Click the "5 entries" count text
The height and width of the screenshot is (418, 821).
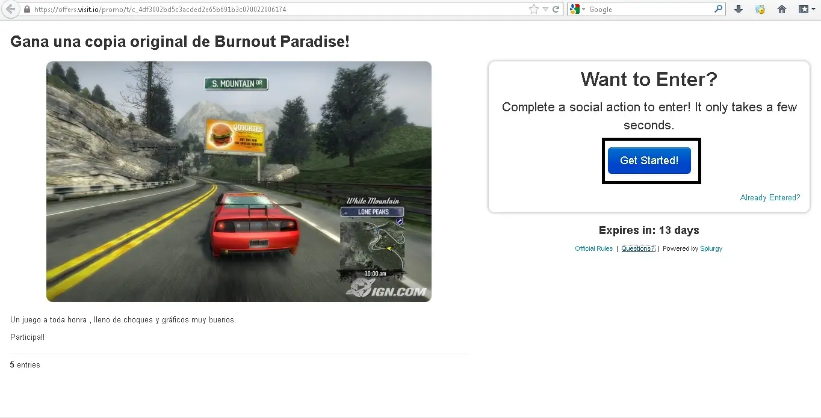(25, 365)
